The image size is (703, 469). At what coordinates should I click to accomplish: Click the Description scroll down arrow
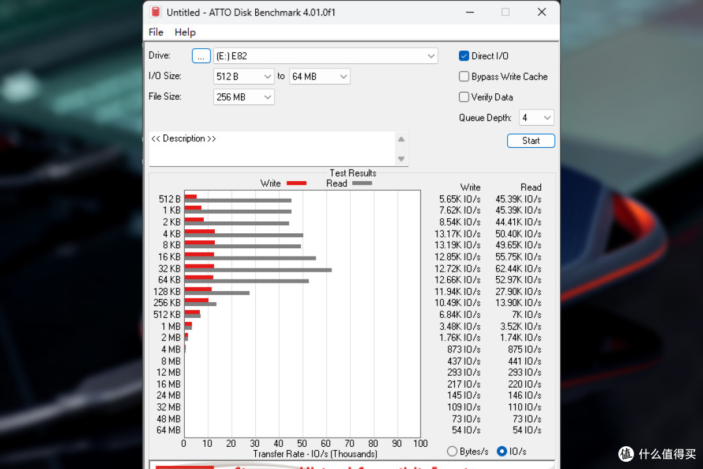[401, 159]
